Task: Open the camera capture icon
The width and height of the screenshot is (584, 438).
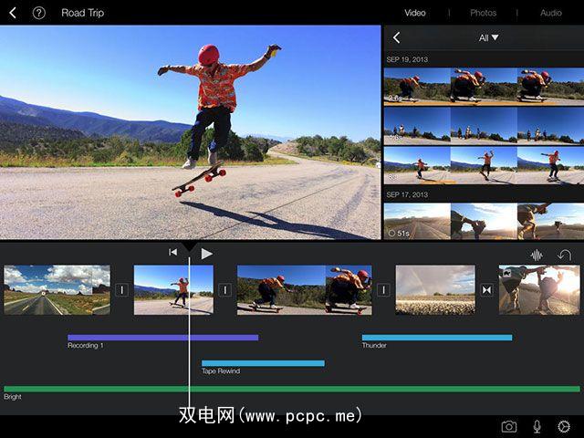Action: click(x=509, y=426)
